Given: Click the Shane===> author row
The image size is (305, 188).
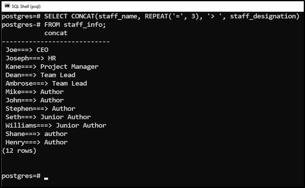Looking at the screenshot, I should tap(37, 134).
